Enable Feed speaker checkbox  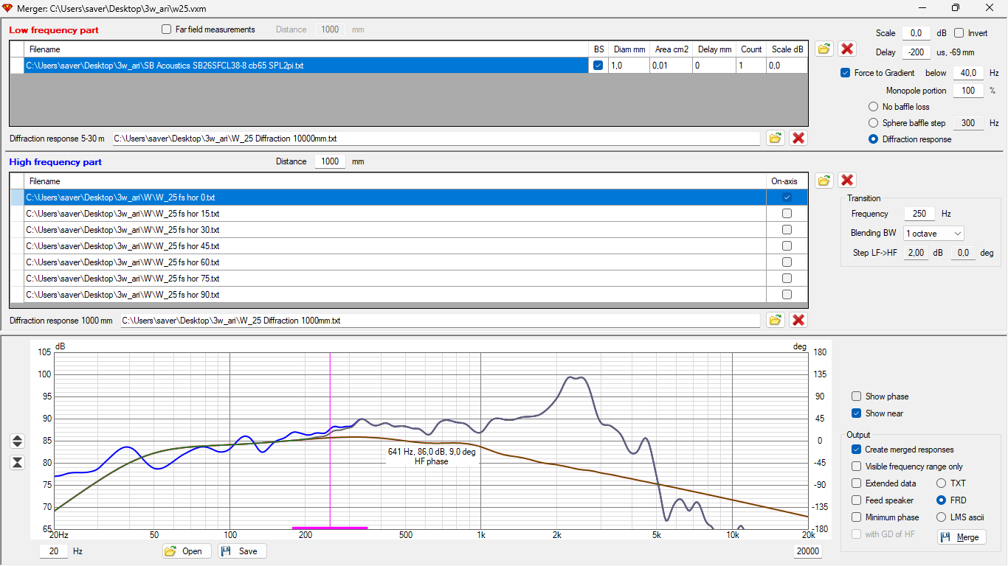[857, 500]
